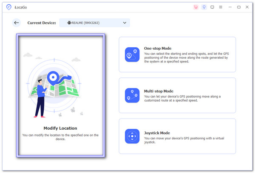255x173 pixels.
Task: Click the dropdown chevron next to REALME
Action: click(x=125, y=23)
